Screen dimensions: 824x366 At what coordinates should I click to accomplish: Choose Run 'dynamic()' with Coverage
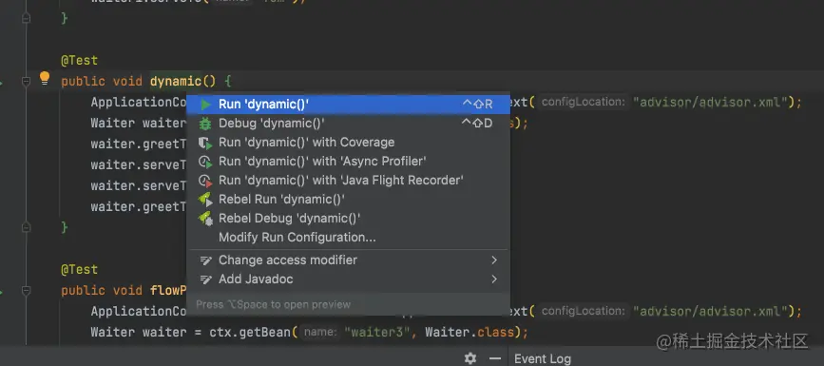(348, 143)
